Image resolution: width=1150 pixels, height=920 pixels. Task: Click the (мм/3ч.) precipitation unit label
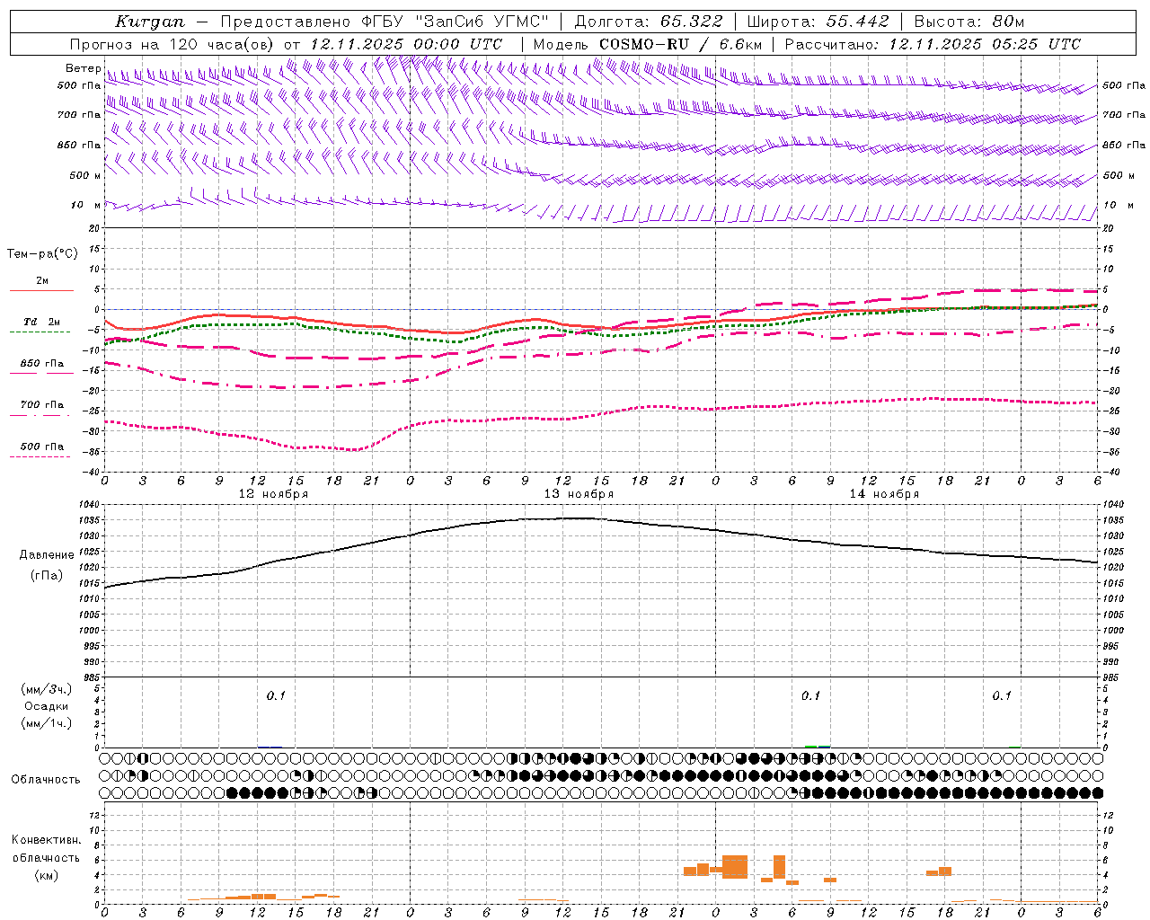point(47,689)
